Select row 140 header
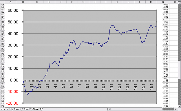The image size is (181, 111). (x=2, y=32)
